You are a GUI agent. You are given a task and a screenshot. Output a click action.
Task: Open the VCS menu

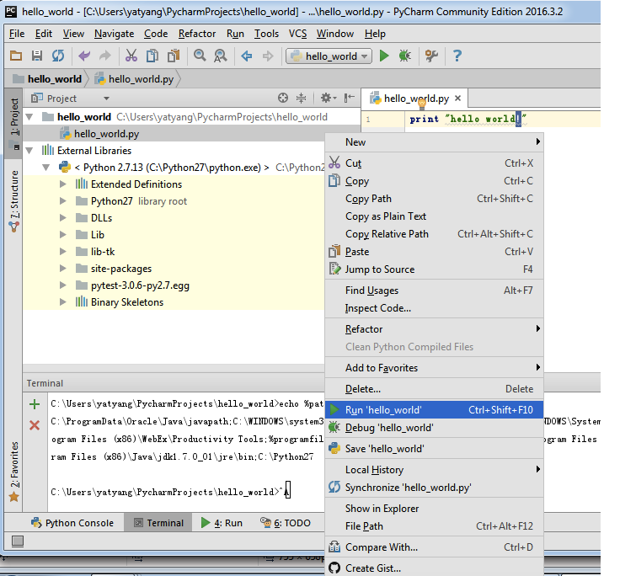[297, 34]
